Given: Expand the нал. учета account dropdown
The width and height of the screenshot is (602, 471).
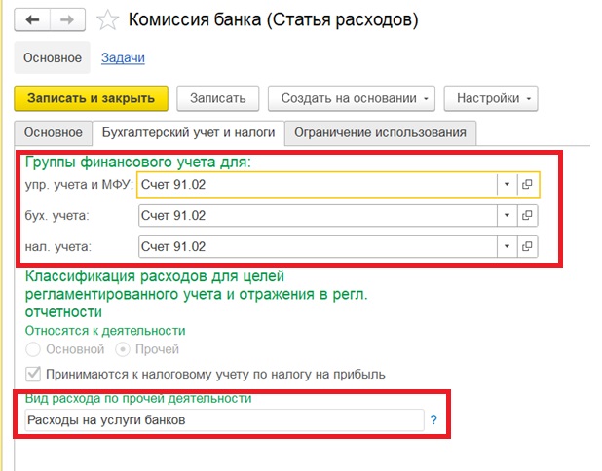Looking at the screenshot, I should coord(507,246).
